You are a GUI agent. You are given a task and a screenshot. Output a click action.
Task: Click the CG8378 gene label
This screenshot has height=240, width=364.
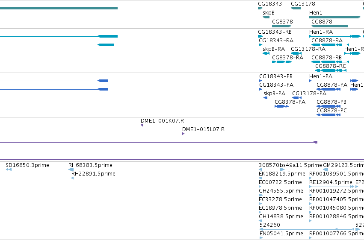[282, 21]
